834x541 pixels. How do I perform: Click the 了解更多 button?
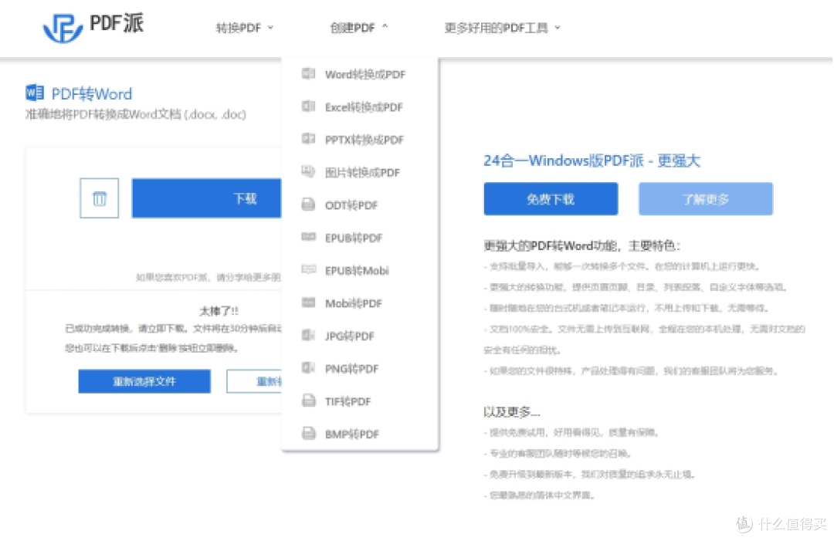(x=705, y=199)
